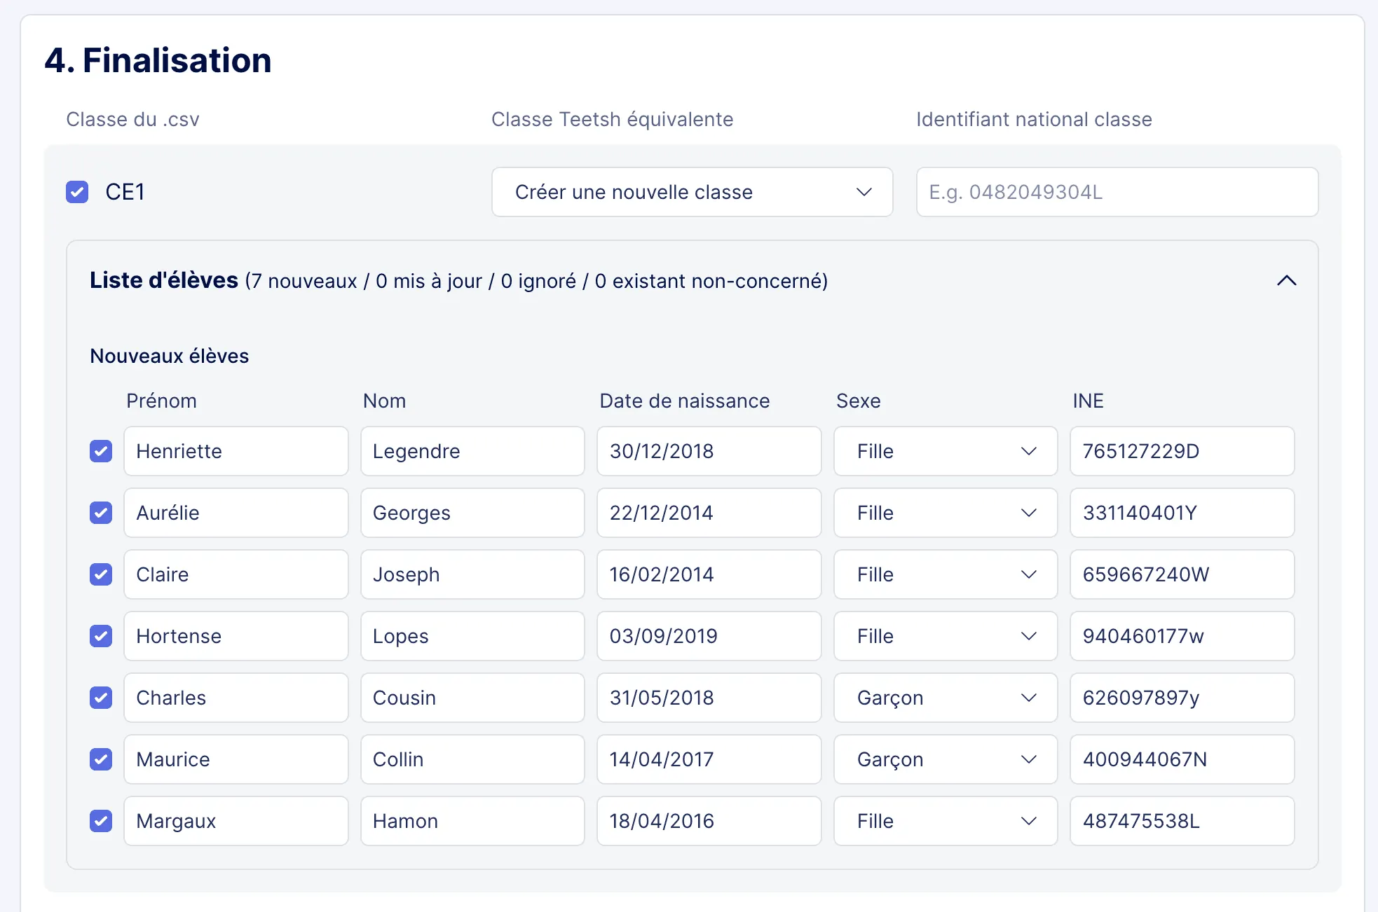Click the INE field 487475538L
This screenshot has height=912, width=1378.
pos(1182,821)
